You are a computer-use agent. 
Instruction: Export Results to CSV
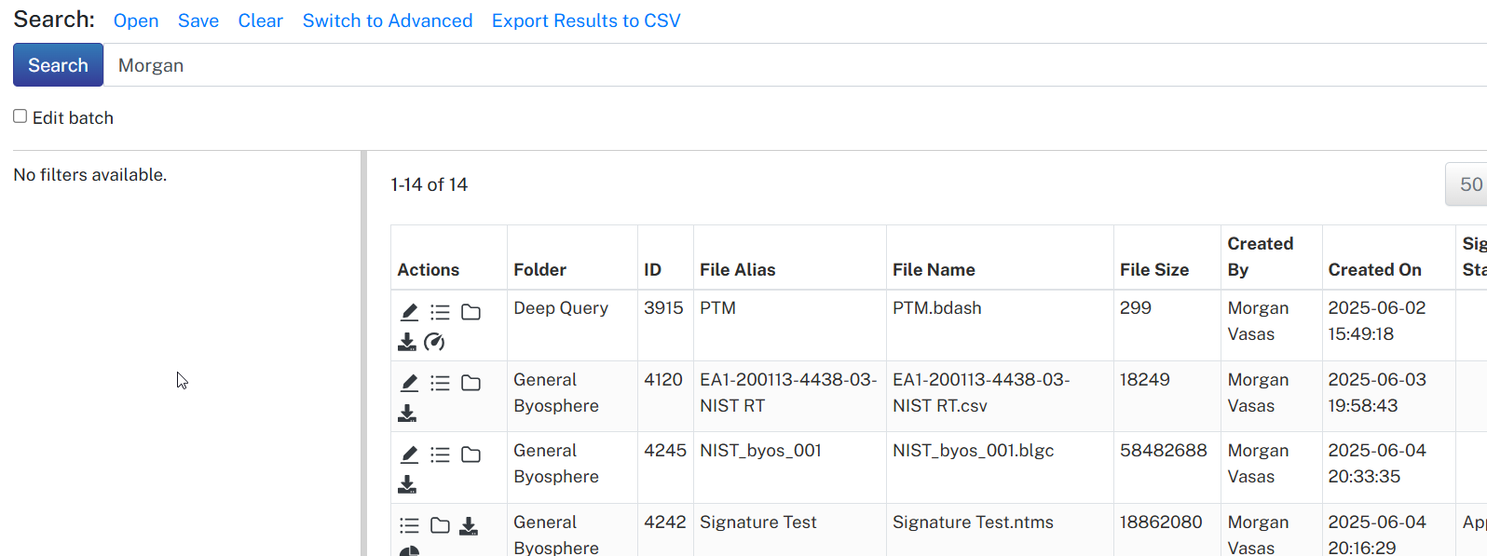tap(586, 20)
